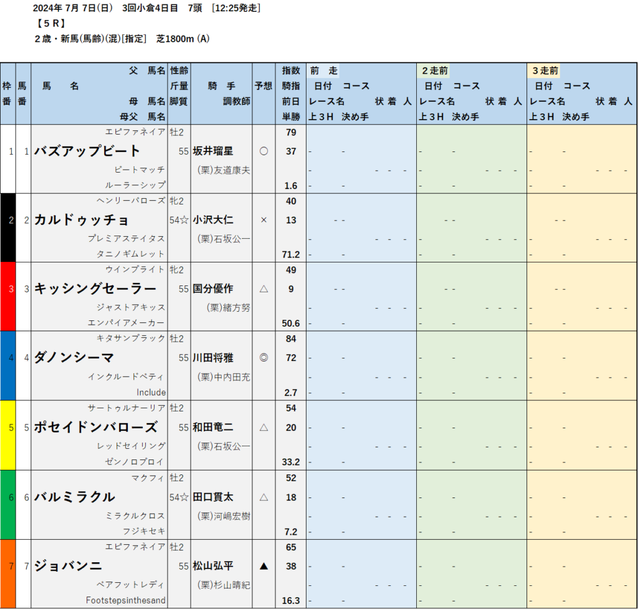Click trainer (栗)友道康夫
This screenshot has width=638, height=609.
coord(224,170)
